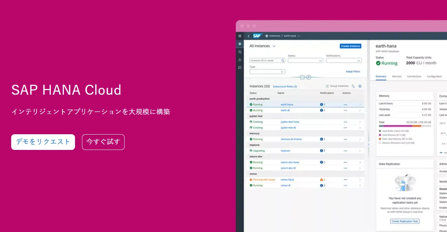The width and height of the screenshot is (447, 232).
Task: Click the memory usage progress bar
Action: pos(404,126)
